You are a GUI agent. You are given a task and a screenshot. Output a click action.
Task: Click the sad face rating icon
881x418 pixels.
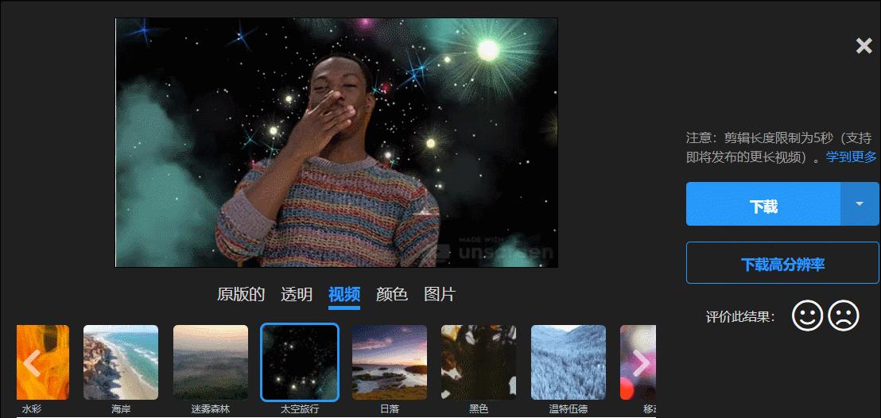point(844,315)
